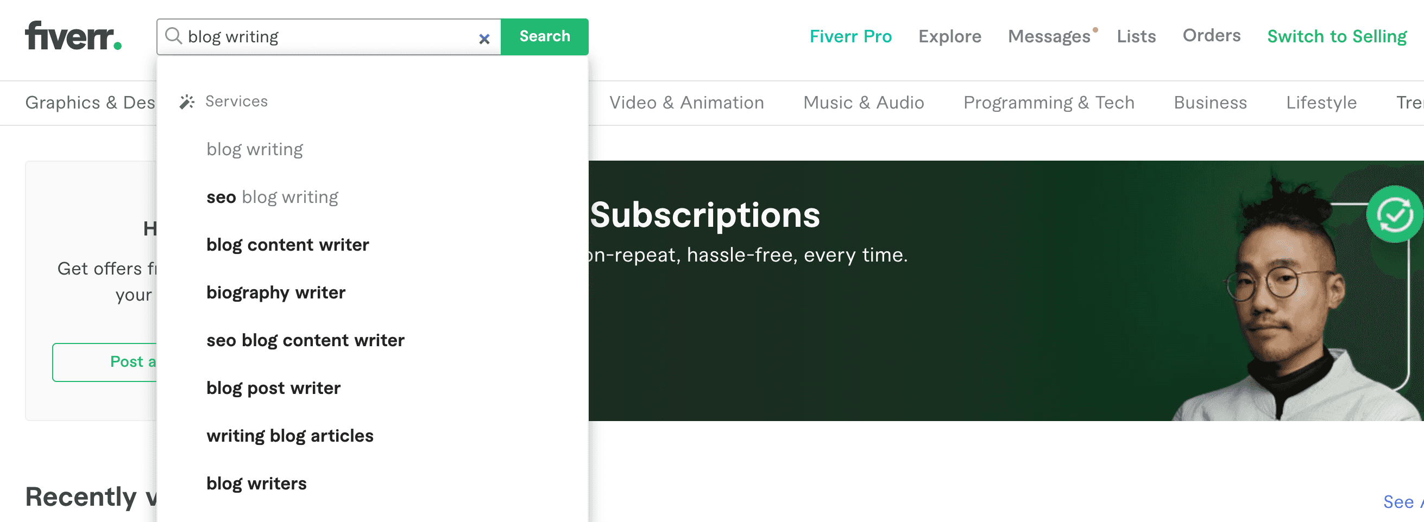Open Orders
This screenshot has height=522, width=1424.
pyautogui.click(x=1211, y=35)
